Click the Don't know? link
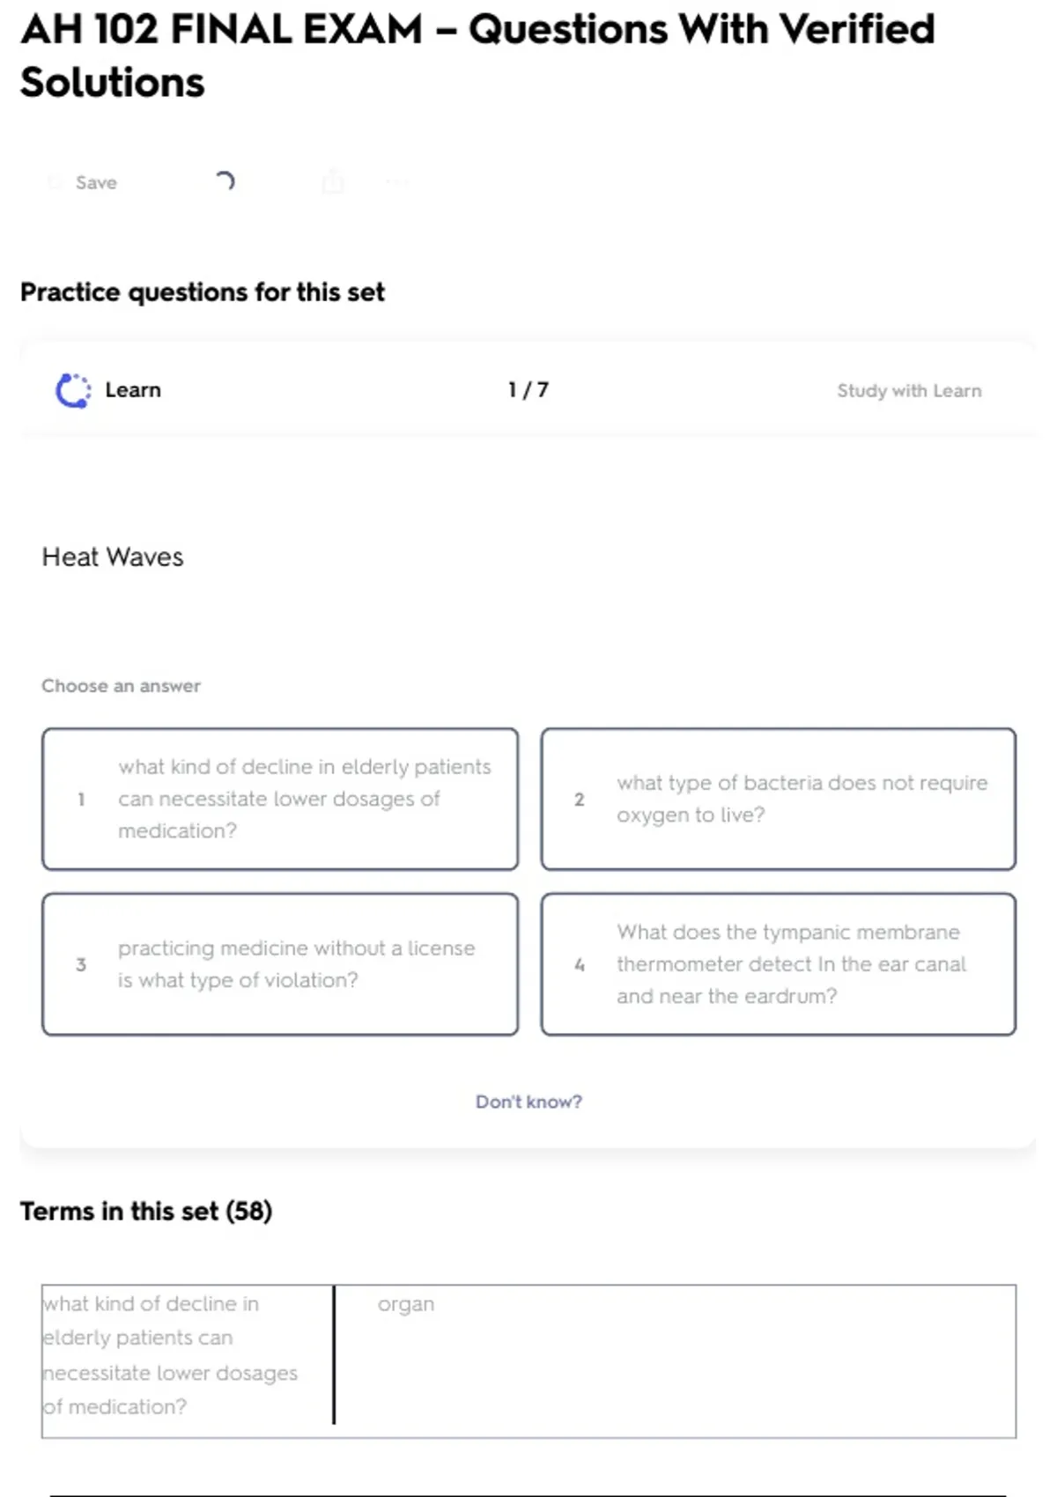1057x1497 pixels. point(528,1102)
